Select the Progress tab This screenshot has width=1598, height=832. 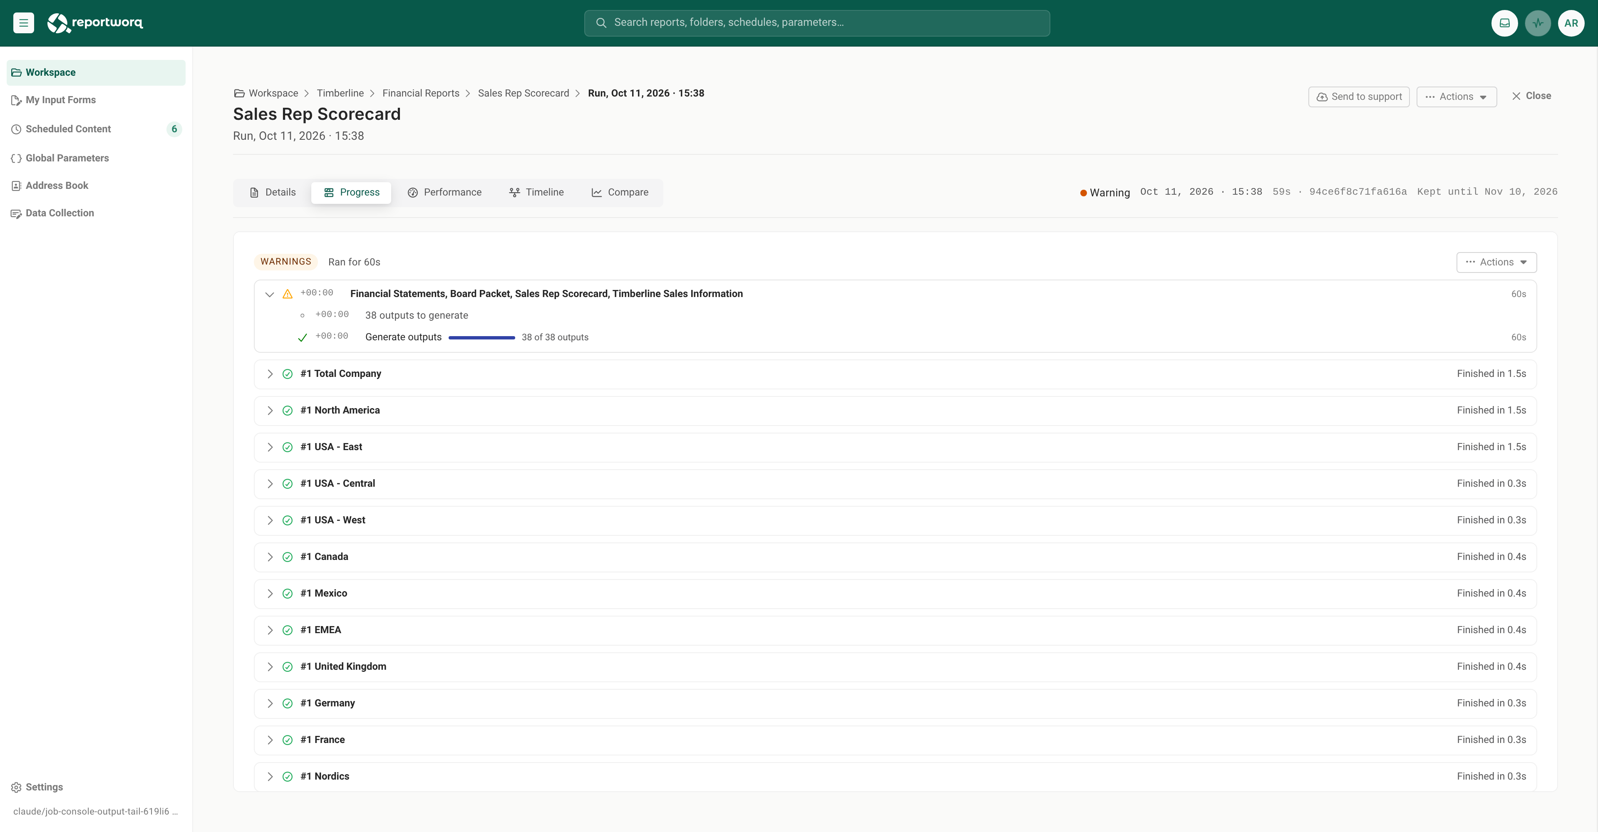(x=351, y=192)
